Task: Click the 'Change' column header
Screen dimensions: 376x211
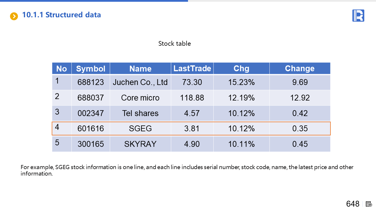Action: (x=300, y=69)
